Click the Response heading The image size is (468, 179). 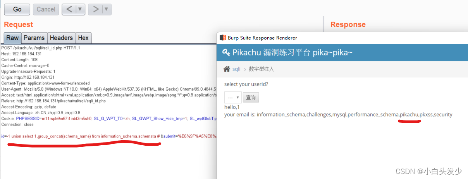point(348,24)
